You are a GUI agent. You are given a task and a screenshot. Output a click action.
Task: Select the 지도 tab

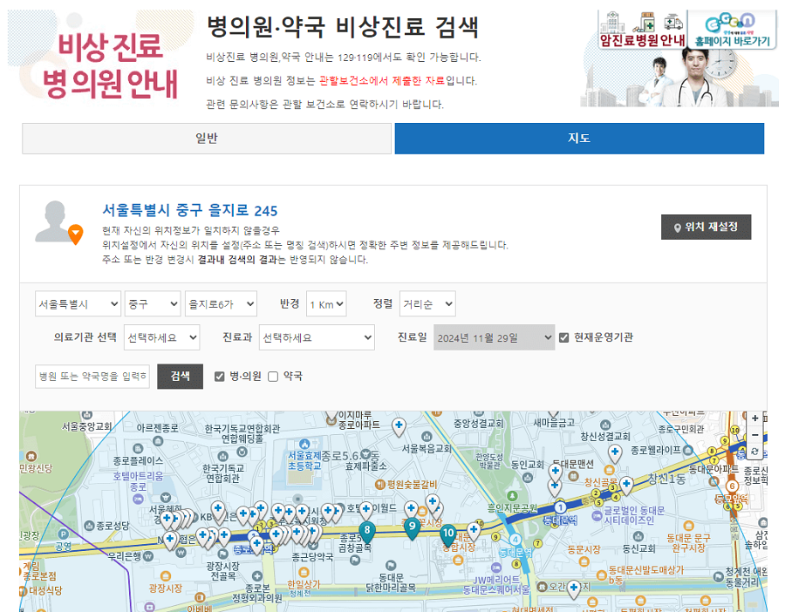pos(578,139)
